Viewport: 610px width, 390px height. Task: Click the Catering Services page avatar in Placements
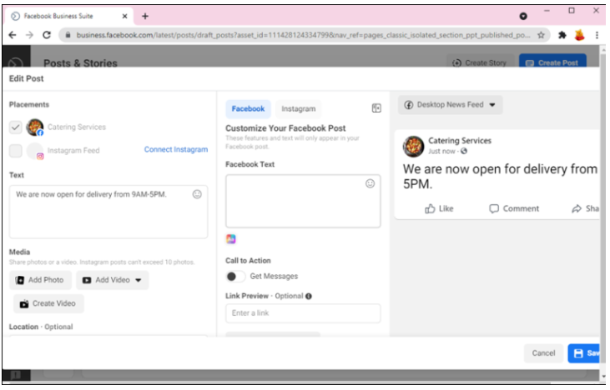(34, 127)
